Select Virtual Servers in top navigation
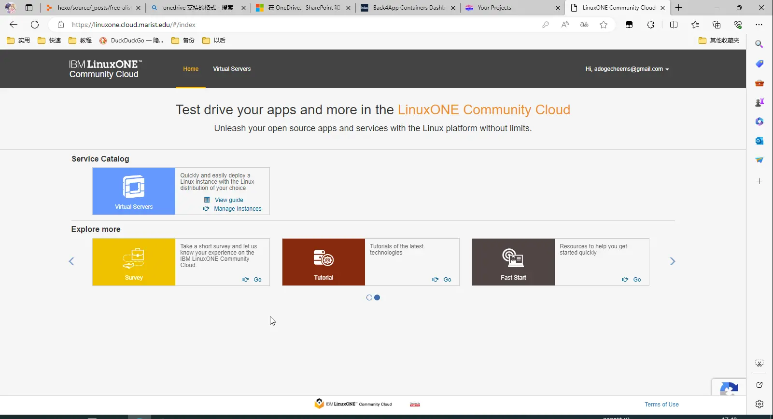 tap(232, 69)
